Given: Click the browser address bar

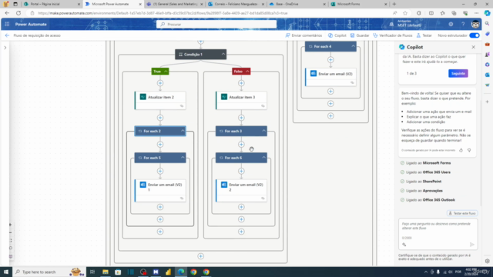Looking at the screenshot, I should (x=210, y=13).
